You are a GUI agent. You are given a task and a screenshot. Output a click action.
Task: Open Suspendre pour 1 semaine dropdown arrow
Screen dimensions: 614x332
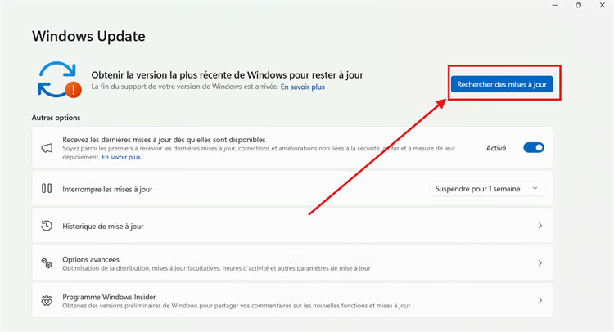pyautogui.click(x=535, y=188)
